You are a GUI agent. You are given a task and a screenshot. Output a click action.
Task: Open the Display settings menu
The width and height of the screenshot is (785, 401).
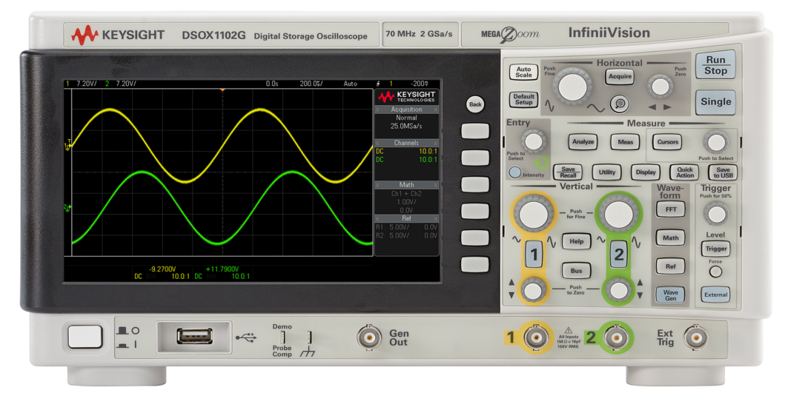646,172
